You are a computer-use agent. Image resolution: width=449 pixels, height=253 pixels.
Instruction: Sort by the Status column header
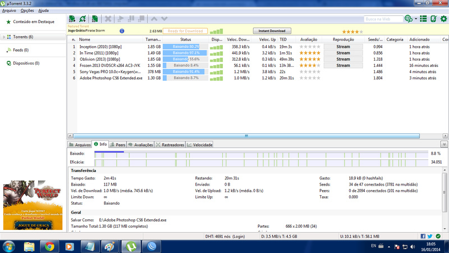click(186, 39)
